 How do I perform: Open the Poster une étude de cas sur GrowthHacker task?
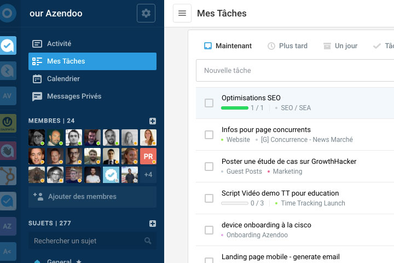pyautogui.click(x=289, y=162)
